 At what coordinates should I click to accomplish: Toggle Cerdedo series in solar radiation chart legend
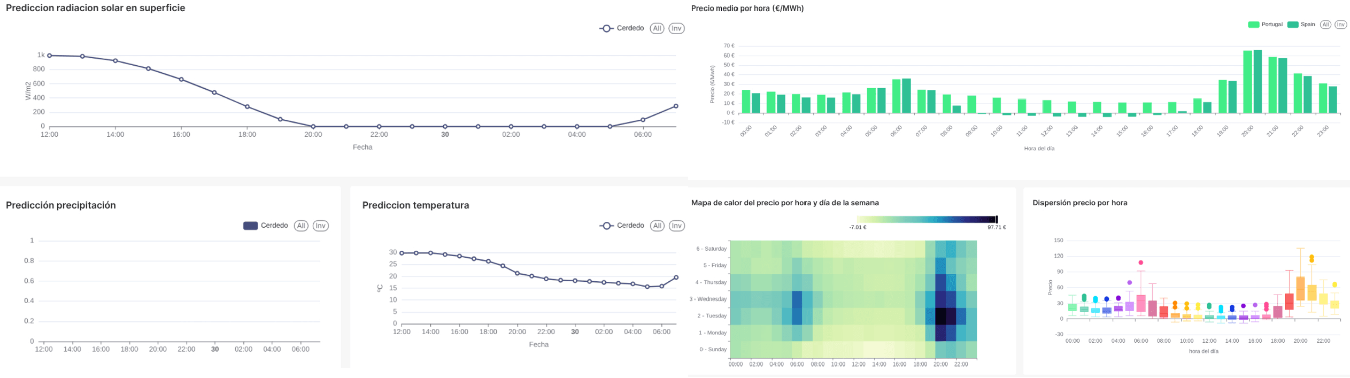(621, 28)
